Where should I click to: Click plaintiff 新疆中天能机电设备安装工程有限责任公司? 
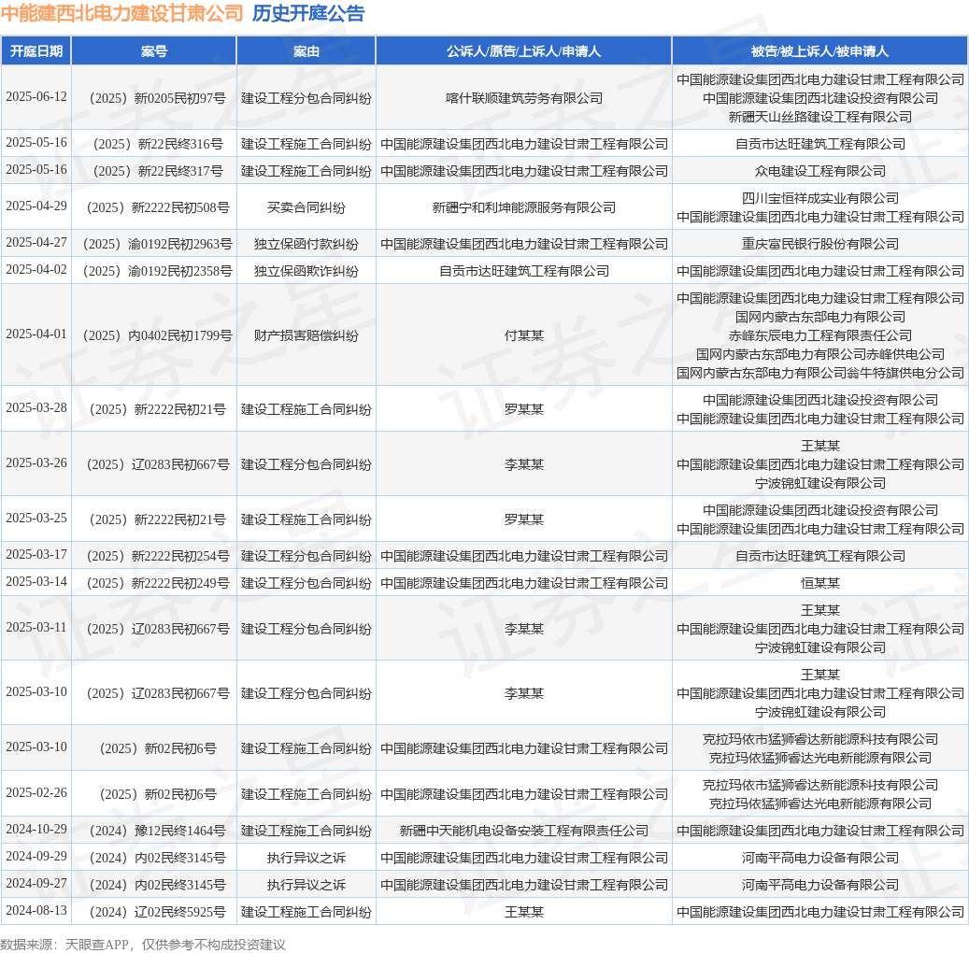(523, 831)
